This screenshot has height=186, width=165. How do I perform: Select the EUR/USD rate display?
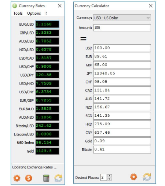47,24
